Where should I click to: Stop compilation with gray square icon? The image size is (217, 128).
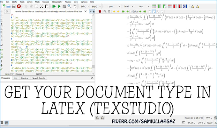[x=64, y=6]
